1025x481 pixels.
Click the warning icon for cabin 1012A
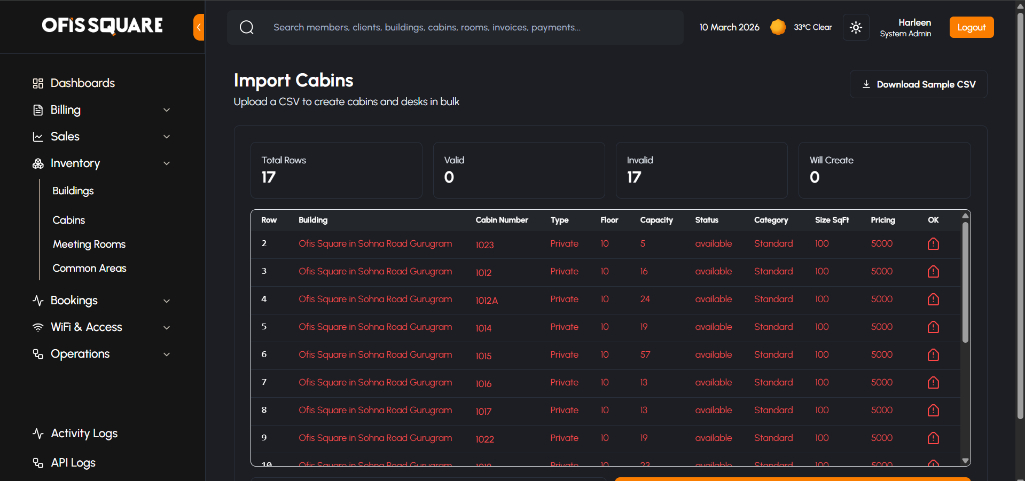(933, 299)
